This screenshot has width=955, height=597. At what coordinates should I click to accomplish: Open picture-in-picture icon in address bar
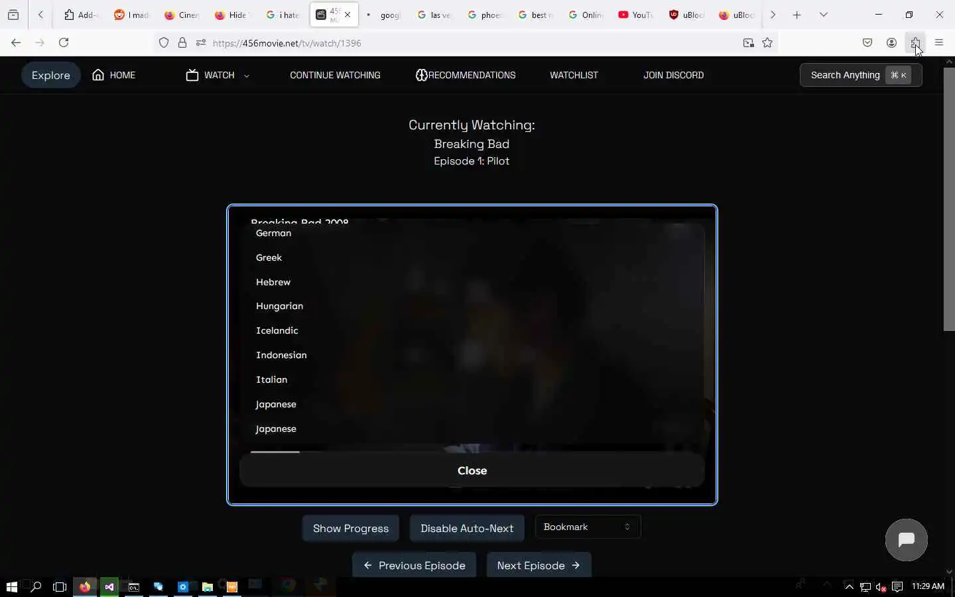(x=749, y=43)
